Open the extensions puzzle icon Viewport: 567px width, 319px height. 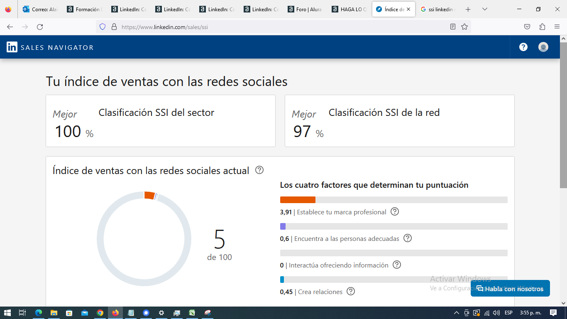pos(542,27)
